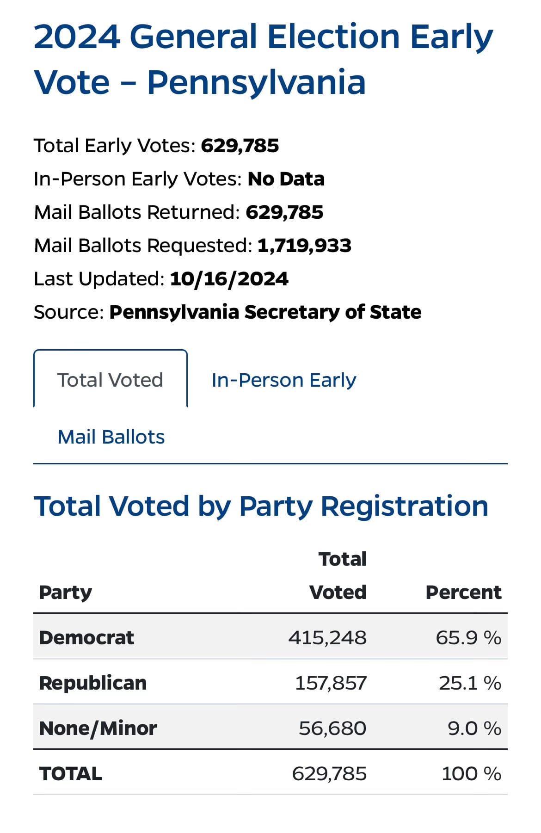This screenshot has width=541, height=833.
Task: Click the Republican percentage 25.1 %
Action: [x=470, y=683]
